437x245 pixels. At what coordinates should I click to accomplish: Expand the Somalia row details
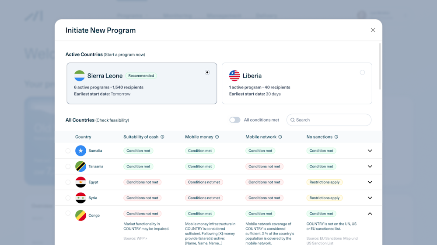click(370, 151)
